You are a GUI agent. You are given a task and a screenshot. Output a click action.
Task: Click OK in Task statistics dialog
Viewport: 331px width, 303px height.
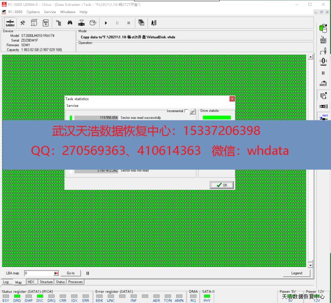pyautogui.click(x=222, y=185)
